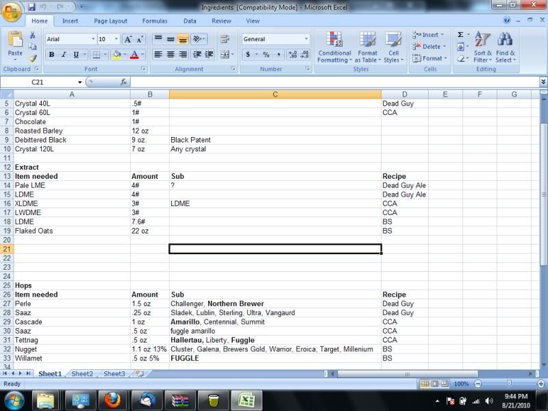
Task: Open Sort & Filter options
Action: coord(483,47)
